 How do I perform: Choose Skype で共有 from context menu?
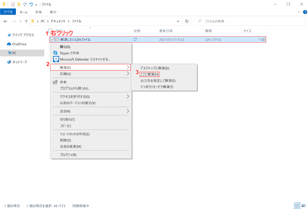91,53
